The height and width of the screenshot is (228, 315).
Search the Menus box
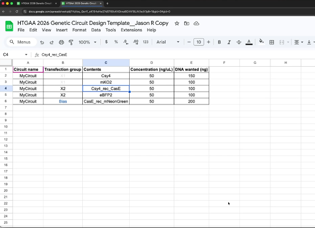[21, 42]
